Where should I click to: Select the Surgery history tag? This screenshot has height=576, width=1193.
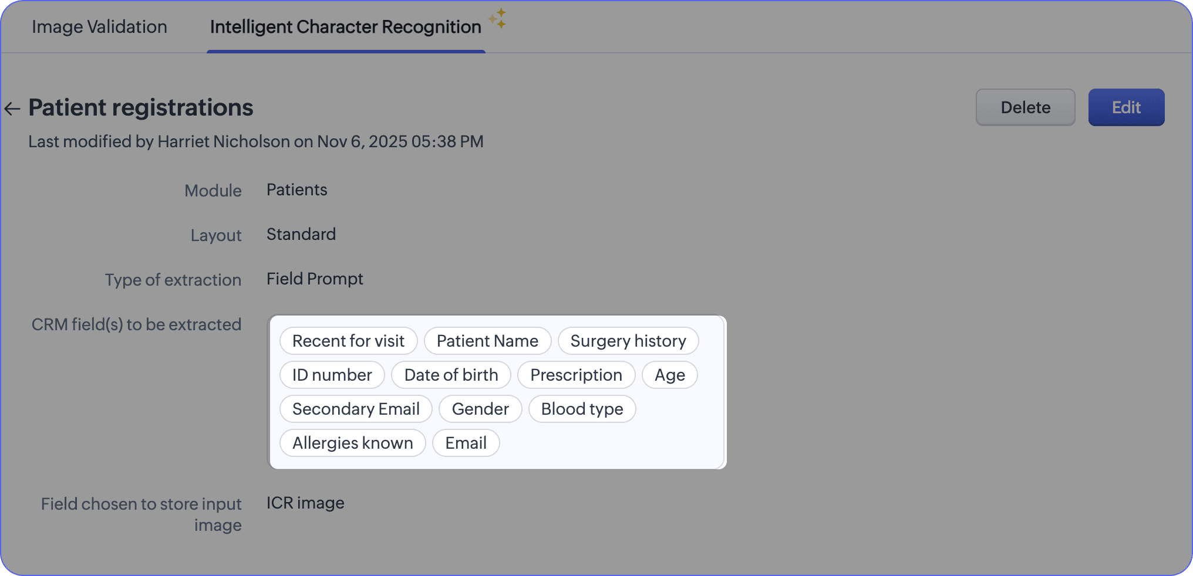[628, 341]
